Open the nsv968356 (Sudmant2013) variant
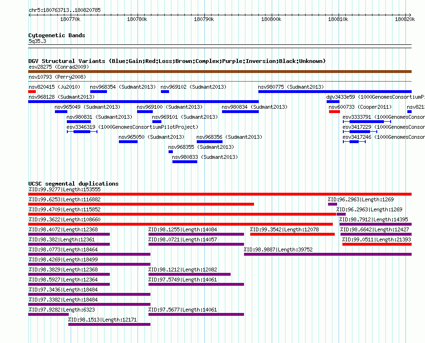The height and width of the screenshot is (343, 425). (x=229, y=137)
